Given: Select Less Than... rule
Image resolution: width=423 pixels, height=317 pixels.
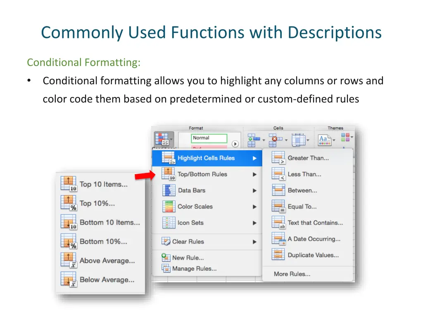Looking at the screenshot, I should point(308,174).
